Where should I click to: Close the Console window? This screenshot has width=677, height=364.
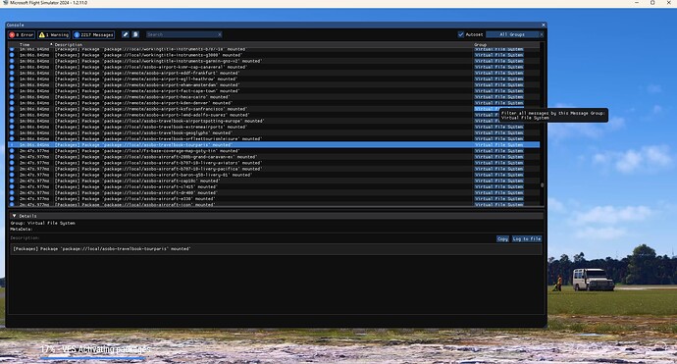click(544, 26)
